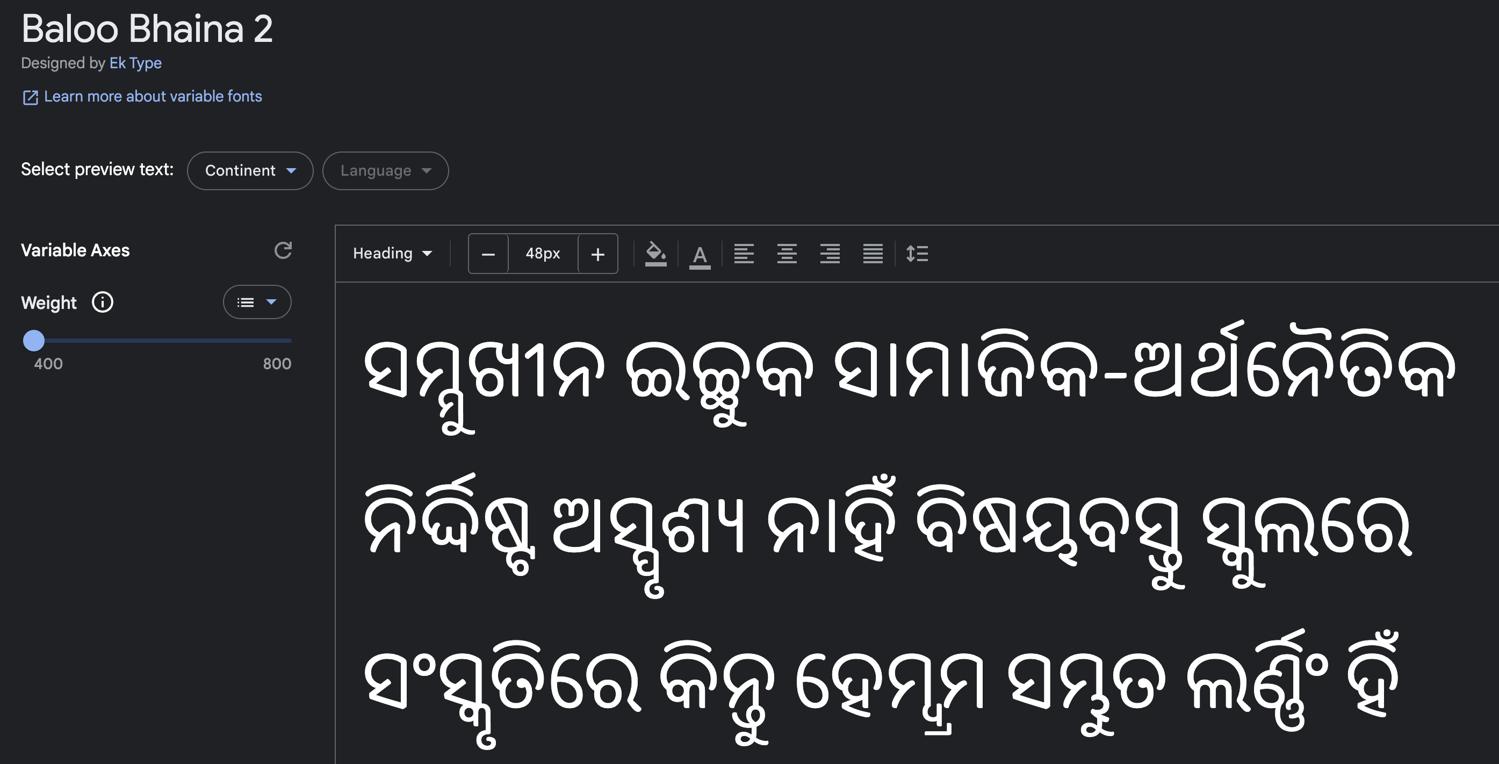Visit the Ek Type designer link
1499x764 pixels.
pyautogui.click(x=135, y=63)
